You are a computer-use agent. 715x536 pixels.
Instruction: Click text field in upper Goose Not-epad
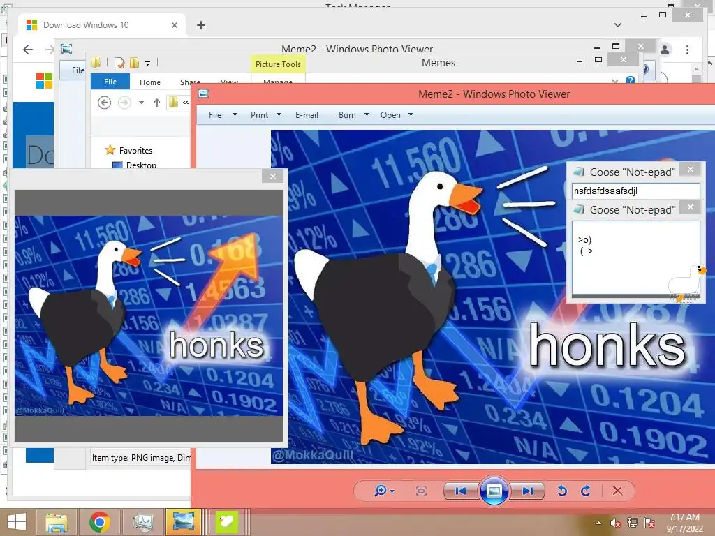tap(635, 191)
